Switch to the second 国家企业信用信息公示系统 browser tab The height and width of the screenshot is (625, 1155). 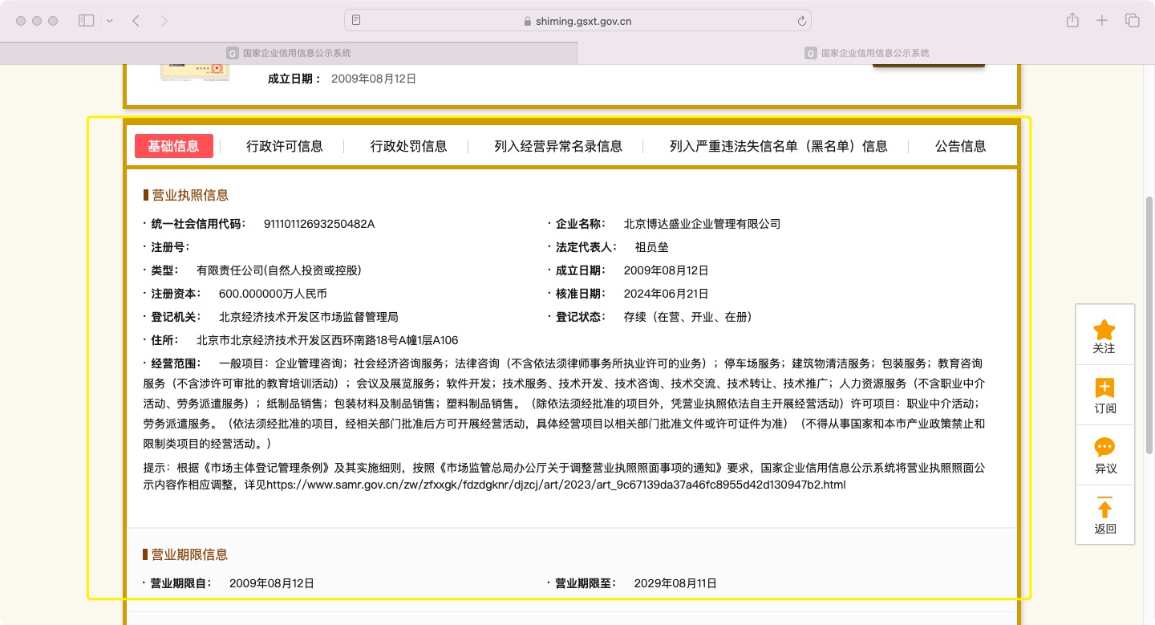[x=866, y=53]
